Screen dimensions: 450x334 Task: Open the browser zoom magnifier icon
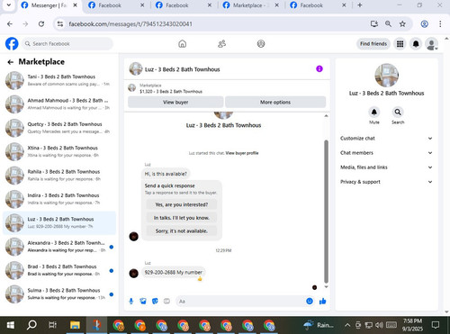click(388, 24)
